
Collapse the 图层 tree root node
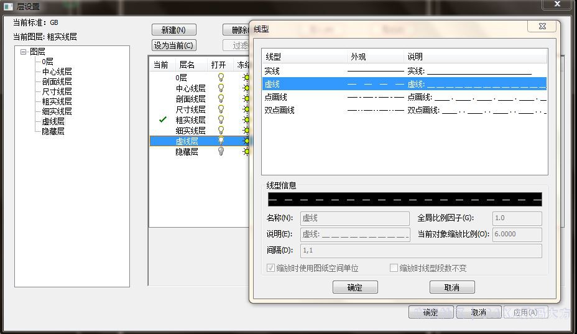[24, 52]
